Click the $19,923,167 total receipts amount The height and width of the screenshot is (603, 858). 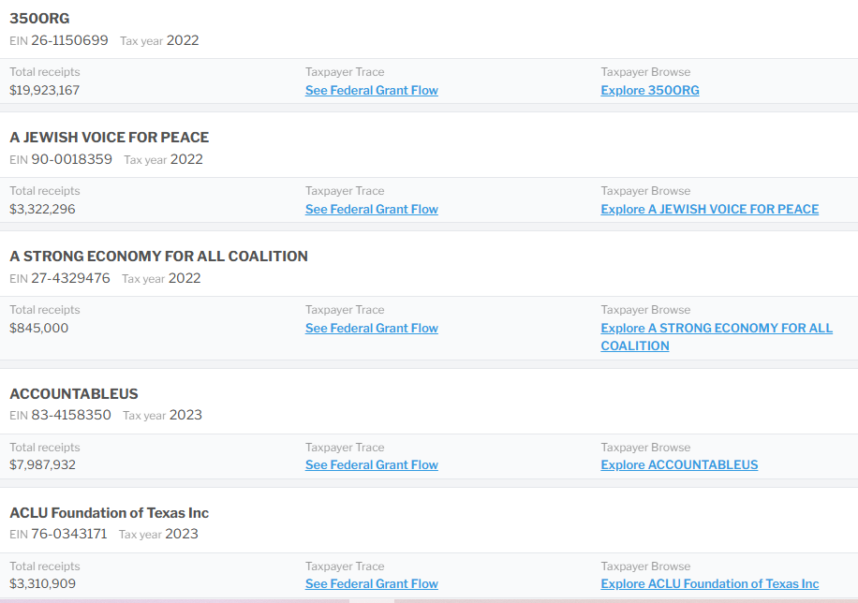[x=44, y=91]
